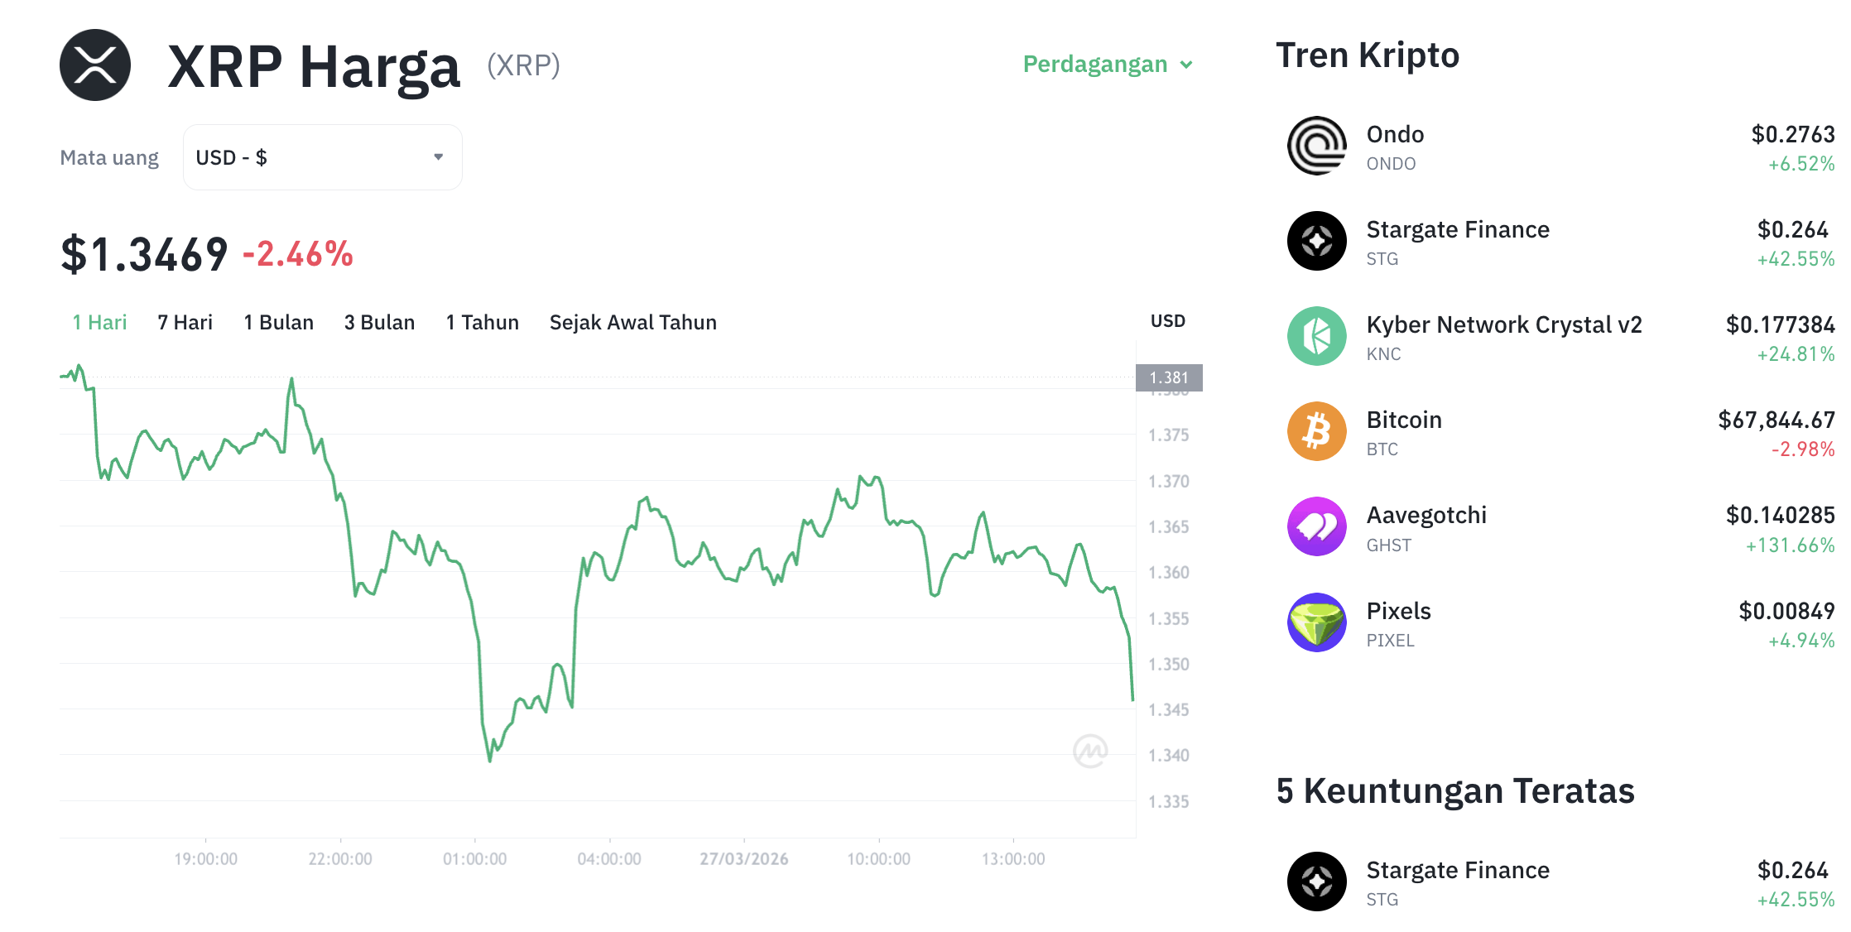
Task: Click the 1.381 price marker on the axis
Action: (1170, 377)
